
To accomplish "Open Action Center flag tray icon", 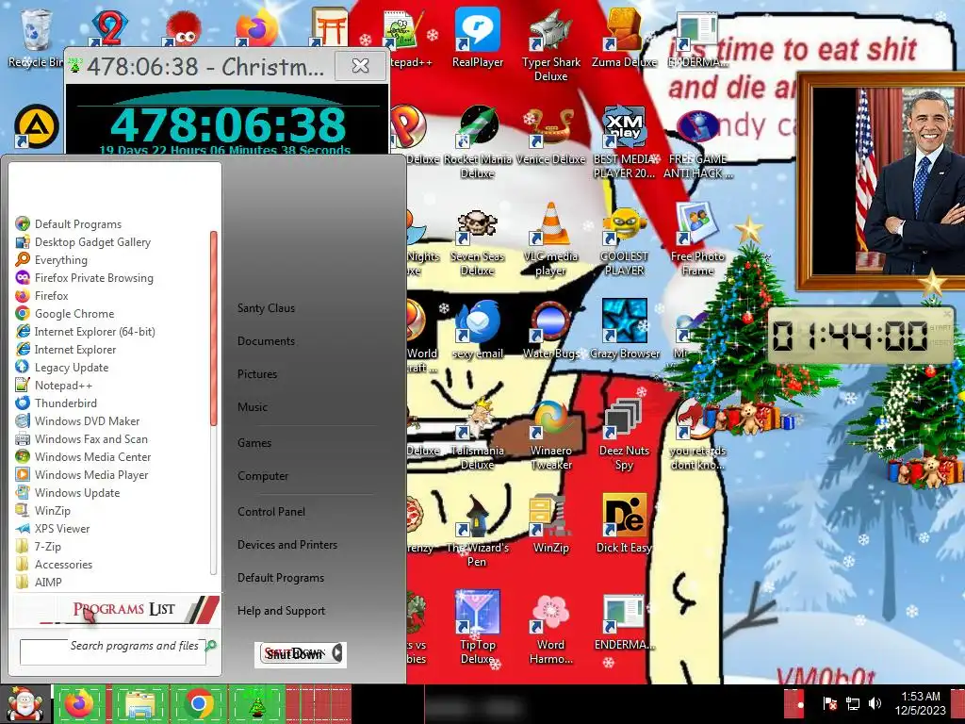I will pyautogui.click(x=829, y=703).
